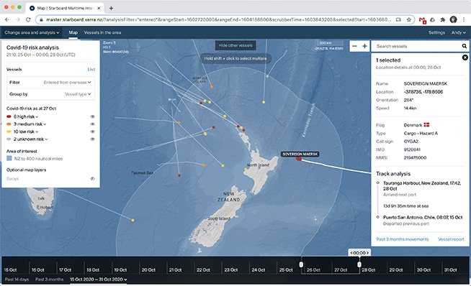This screenshot has height=286, width=471.
Task: Click the call sign OYGA2
Action: click(411, 141)
